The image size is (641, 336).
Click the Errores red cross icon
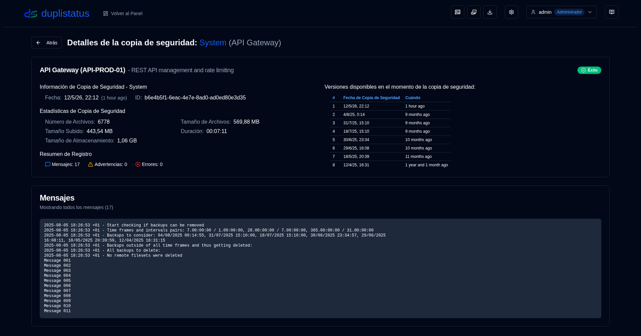(138, 164)
